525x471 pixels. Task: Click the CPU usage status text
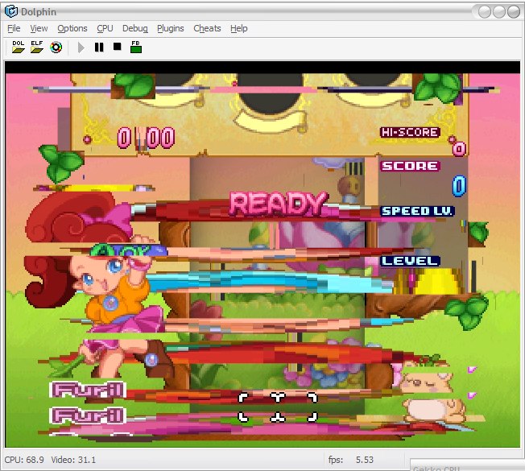pos(23,460)
